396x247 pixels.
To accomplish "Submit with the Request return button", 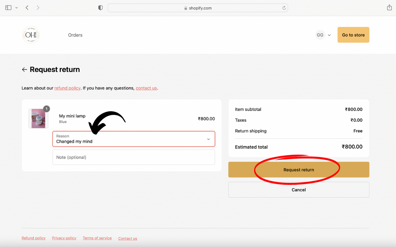I will pos(298,170).
